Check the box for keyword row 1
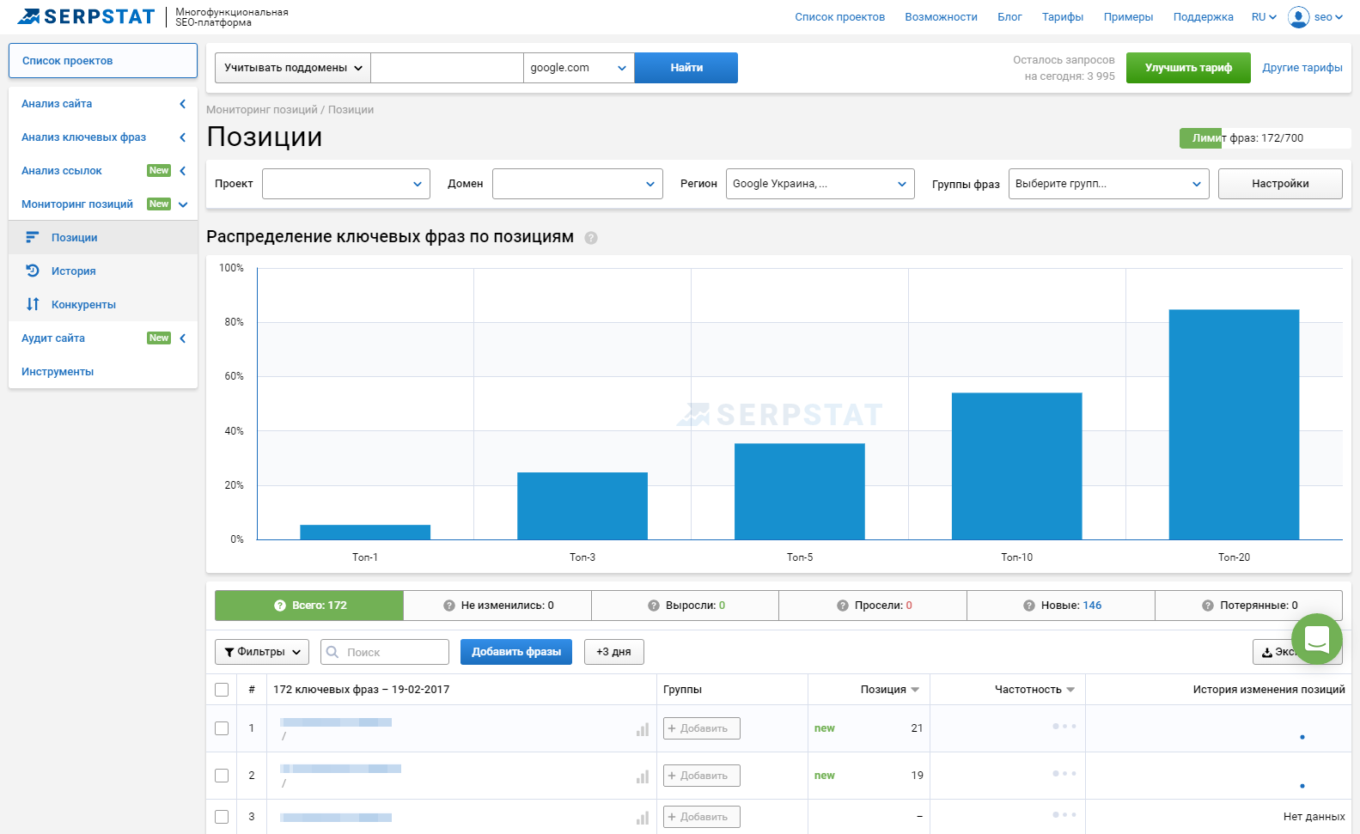This screenshot has height=834, width=1360. [222, 728]
